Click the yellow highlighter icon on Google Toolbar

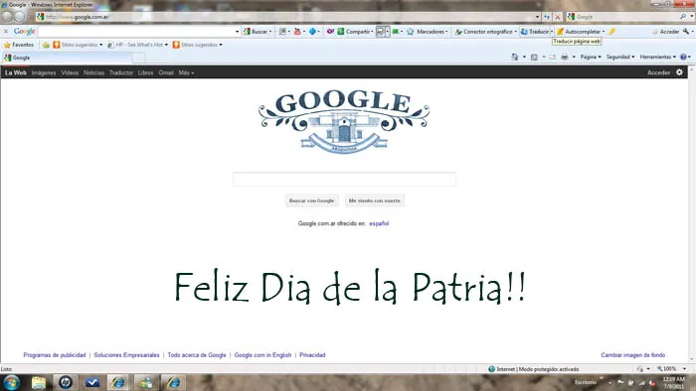pyautogui.click(x=611, y=32)
